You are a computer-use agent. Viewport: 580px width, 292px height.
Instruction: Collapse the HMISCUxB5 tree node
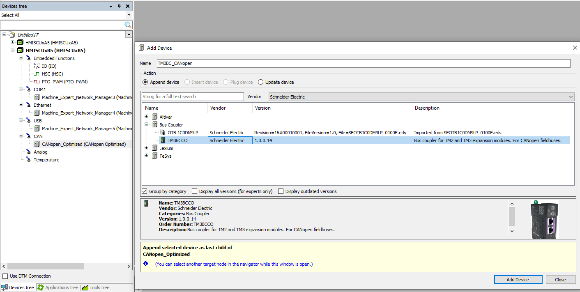(x=12, y=51)
